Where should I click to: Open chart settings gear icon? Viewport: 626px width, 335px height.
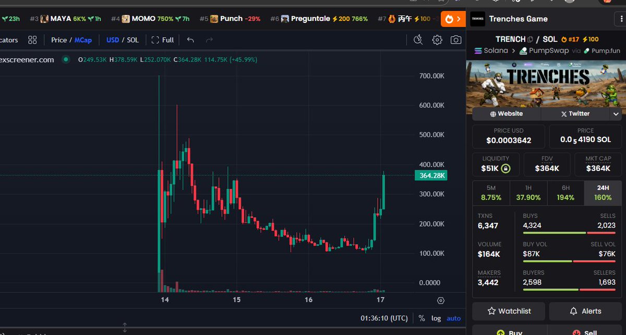[x=437, y=40]
